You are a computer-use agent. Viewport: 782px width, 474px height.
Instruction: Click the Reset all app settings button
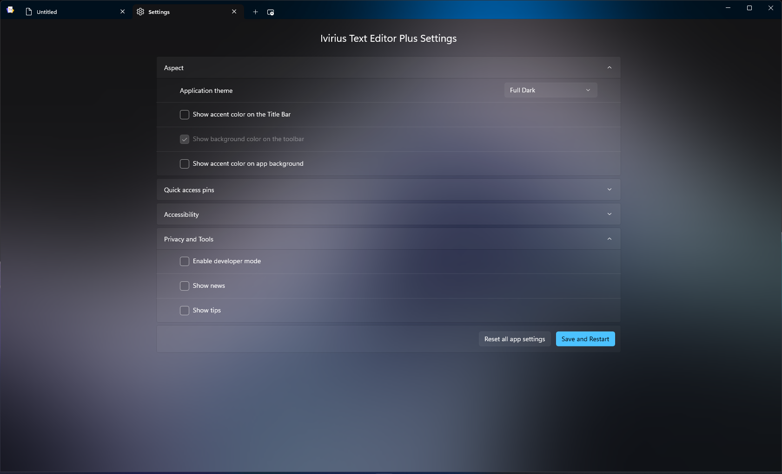coord(514,338)
